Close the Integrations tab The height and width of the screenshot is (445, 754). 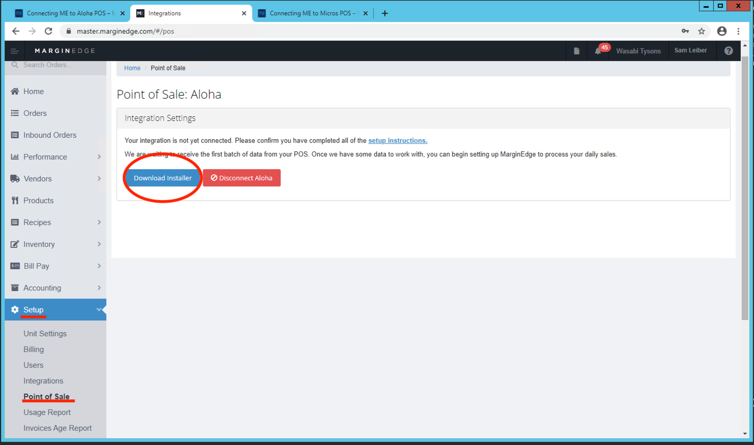(244, 13)
